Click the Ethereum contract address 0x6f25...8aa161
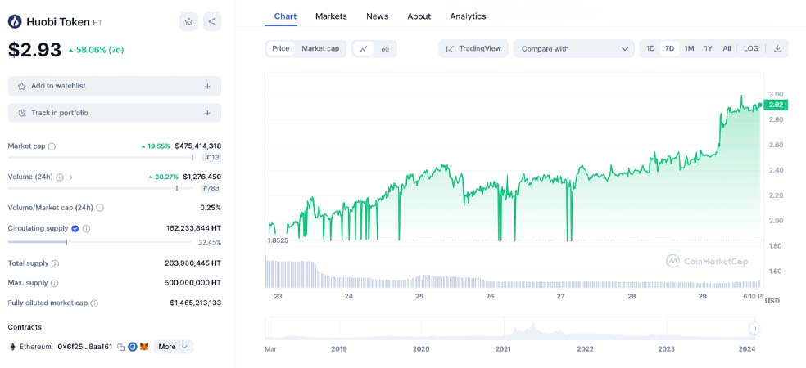This screenshot has width=806, height=368. (x=85, y=347)
